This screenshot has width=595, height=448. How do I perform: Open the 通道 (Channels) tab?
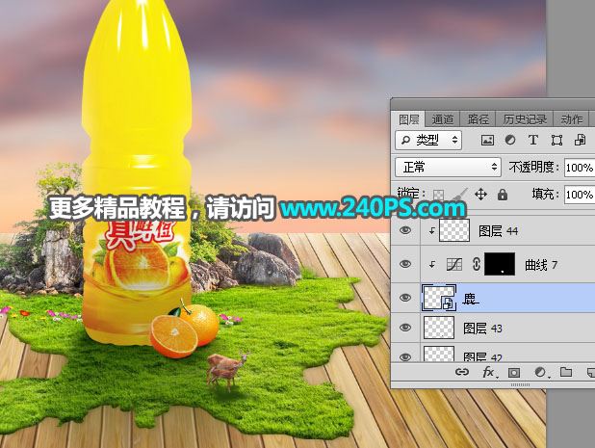[x=443, y=119]
